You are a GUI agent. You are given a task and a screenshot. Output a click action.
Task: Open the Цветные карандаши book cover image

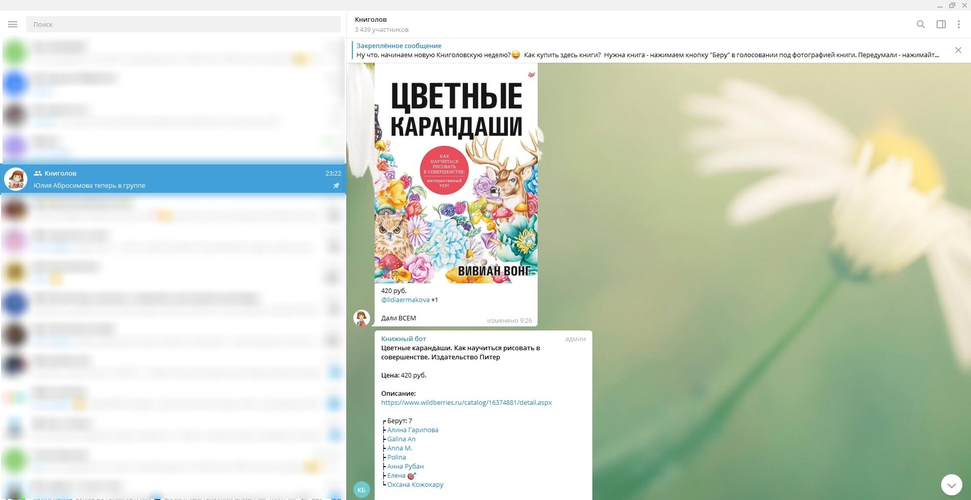456,173
